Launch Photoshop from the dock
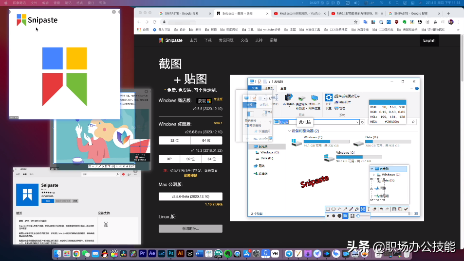 click(171, 253)
